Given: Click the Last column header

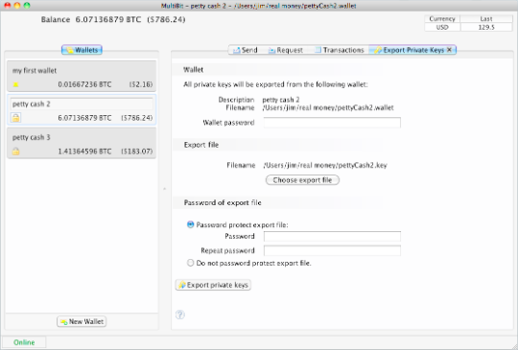Looking at the screenshot, I should coord(486,19).
